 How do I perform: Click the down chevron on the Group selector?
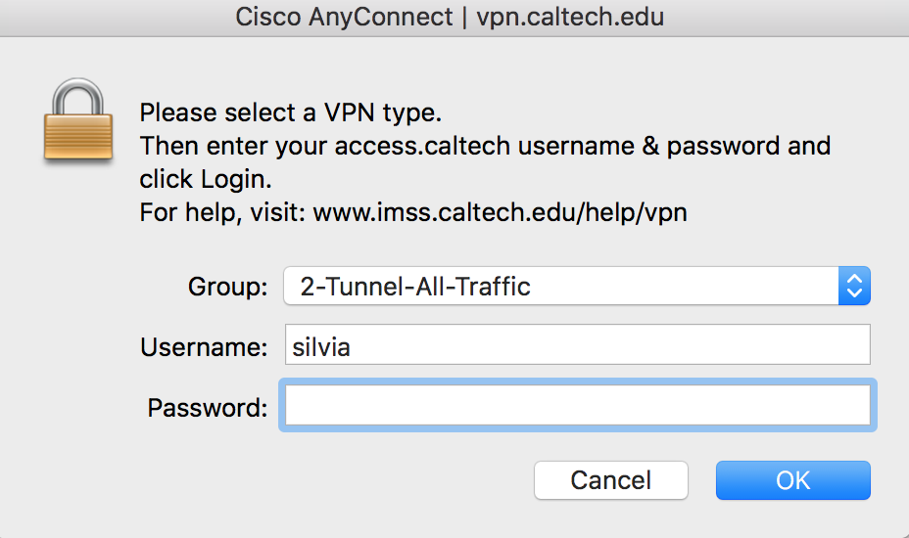[854, 293]
